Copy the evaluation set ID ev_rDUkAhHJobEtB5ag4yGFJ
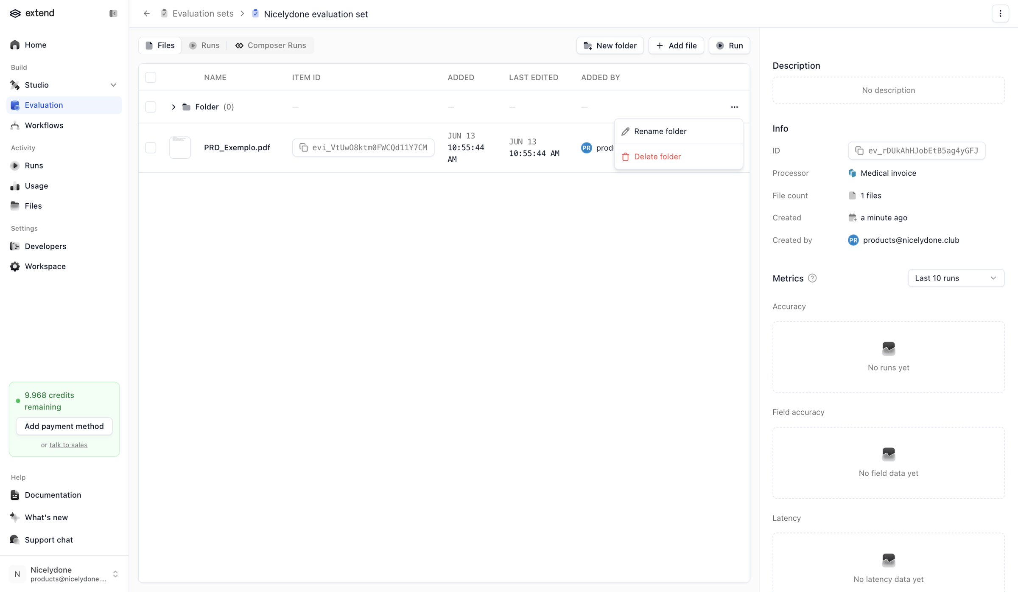 [x=859, y=151]
